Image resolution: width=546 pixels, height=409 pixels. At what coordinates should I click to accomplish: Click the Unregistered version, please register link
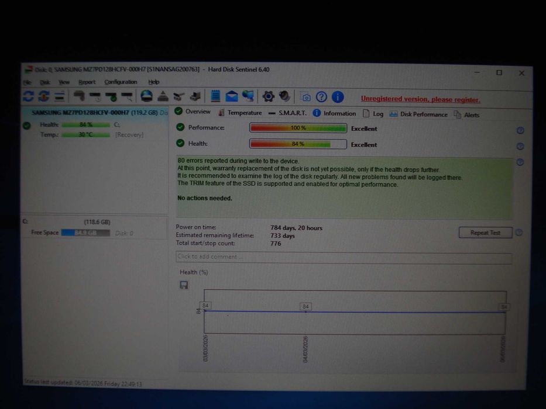point(420,99)
